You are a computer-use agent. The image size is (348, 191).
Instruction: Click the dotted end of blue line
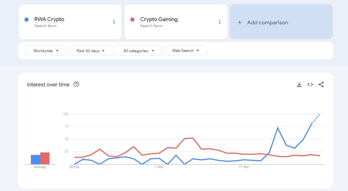point(316,118)
